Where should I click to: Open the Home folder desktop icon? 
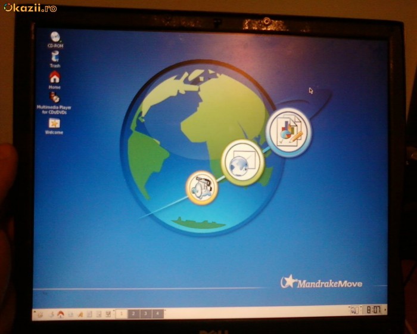coord(55,80)
